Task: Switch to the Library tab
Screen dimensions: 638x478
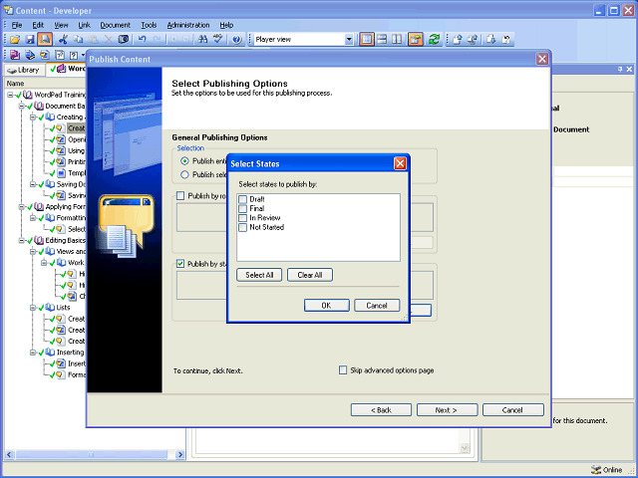Action: pos(24,70)
